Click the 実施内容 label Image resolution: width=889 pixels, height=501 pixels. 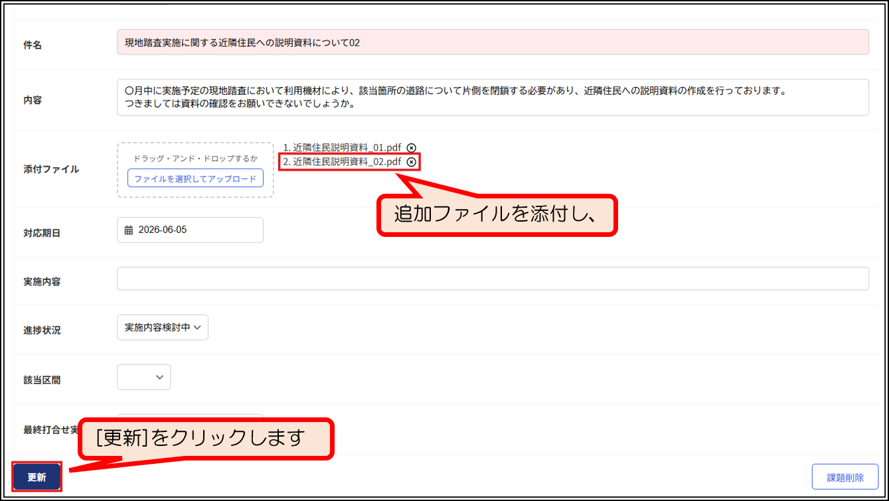(x=42, y=282)
